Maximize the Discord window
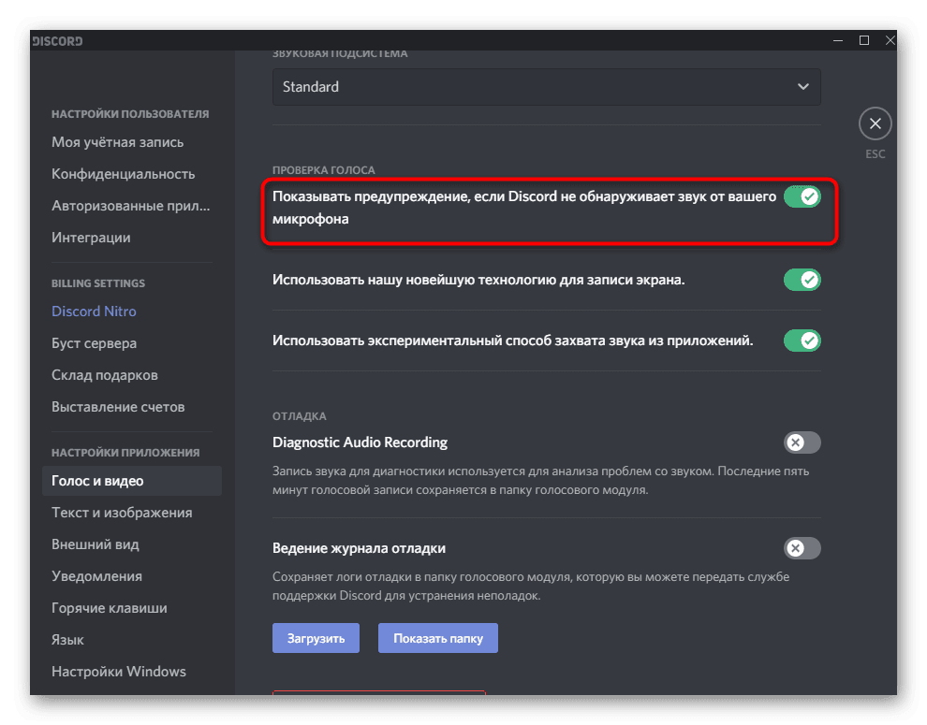The height and width of the screenshot is (725, 927). (x=863, y=40)
